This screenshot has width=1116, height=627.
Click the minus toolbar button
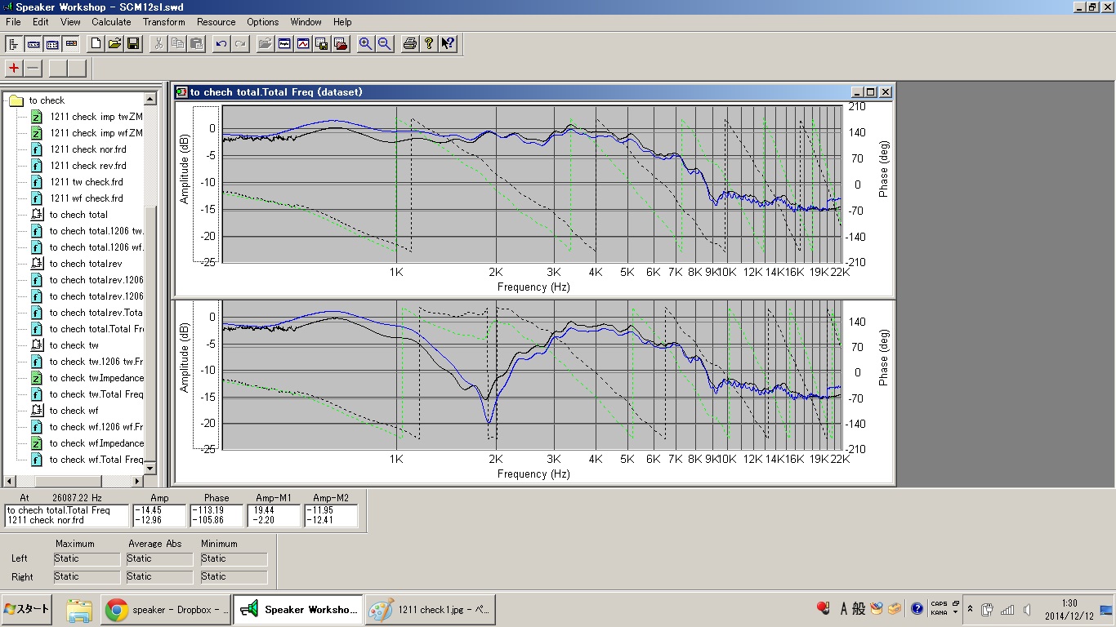pos(33,69)
